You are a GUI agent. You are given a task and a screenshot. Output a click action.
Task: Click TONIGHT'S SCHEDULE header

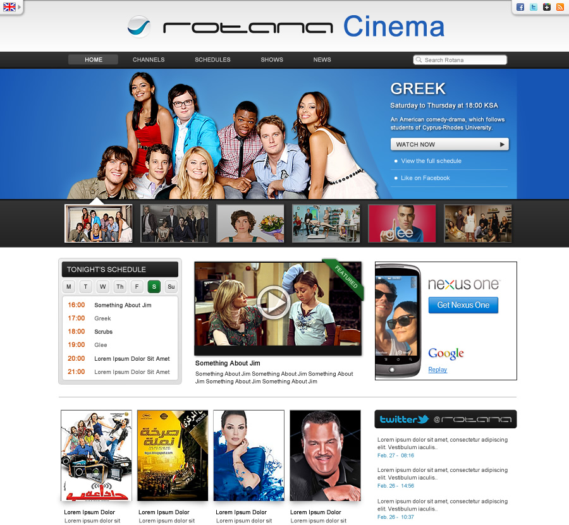120,269
